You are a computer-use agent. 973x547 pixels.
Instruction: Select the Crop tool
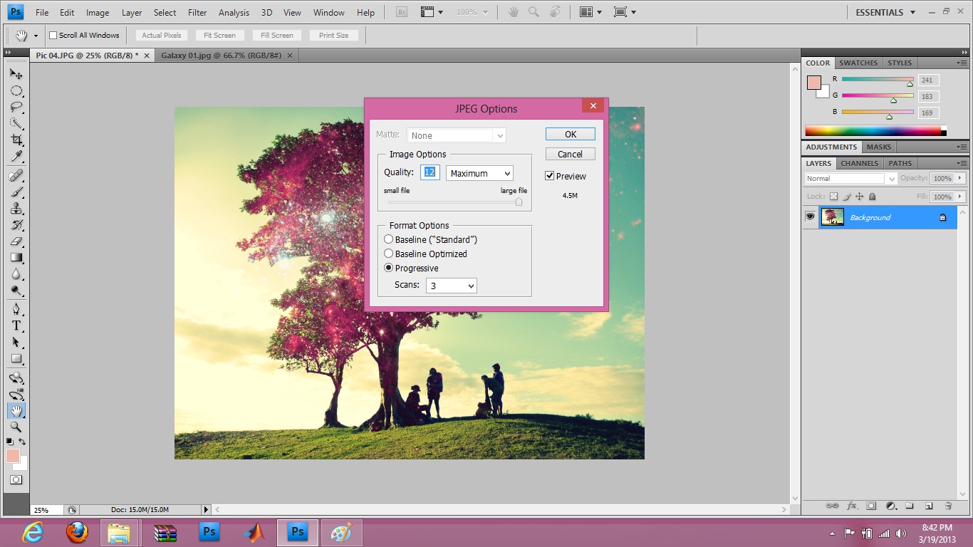click(16, 140)
